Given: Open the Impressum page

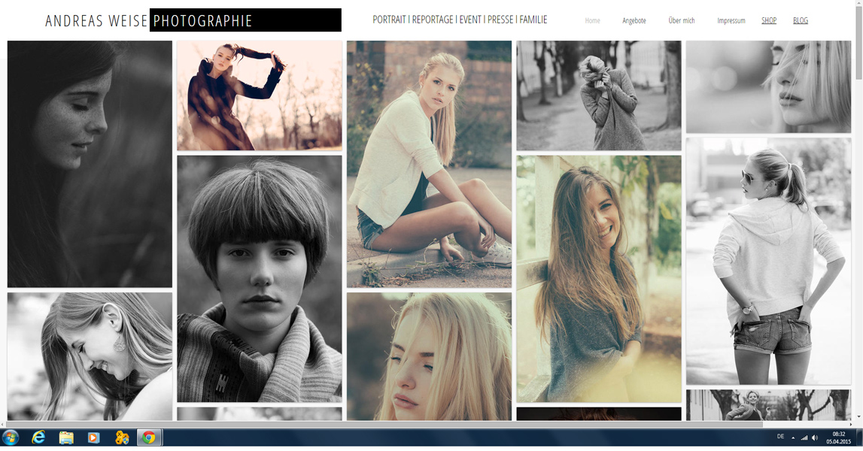Looking at the screenshot, I should pos(731,20).
